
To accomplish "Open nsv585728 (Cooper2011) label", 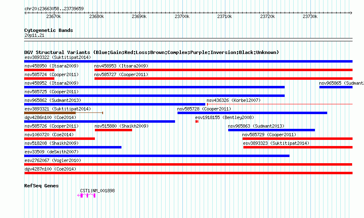I will point(204,109).
